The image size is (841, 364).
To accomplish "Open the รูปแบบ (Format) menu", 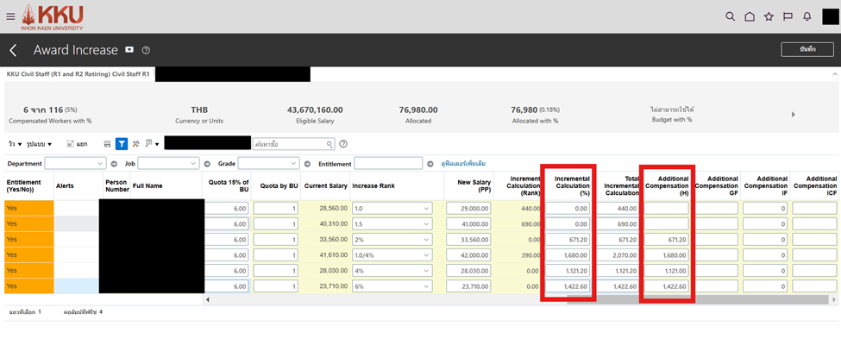I will tap(39, 144).
